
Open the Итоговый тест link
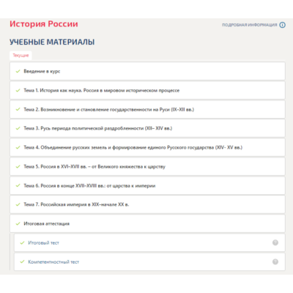(x=43, y=242)
